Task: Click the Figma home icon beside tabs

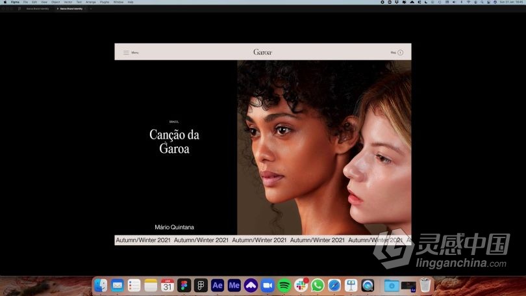Action: (19, 8)
